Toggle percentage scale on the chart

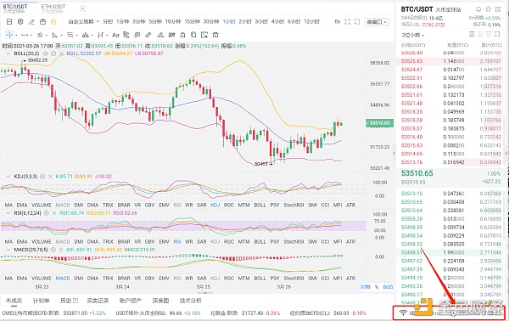point(377,287)
